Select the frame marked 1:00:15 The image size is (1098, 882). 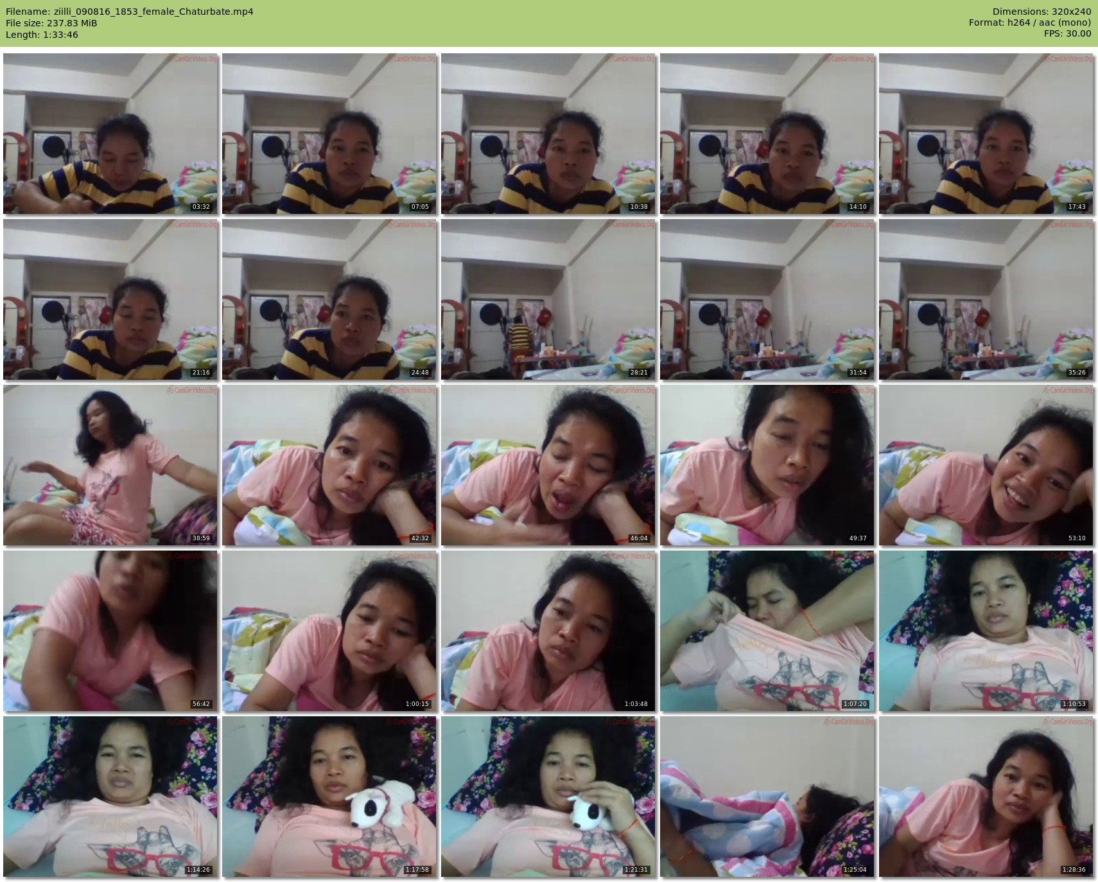click(x=329, y=631)
